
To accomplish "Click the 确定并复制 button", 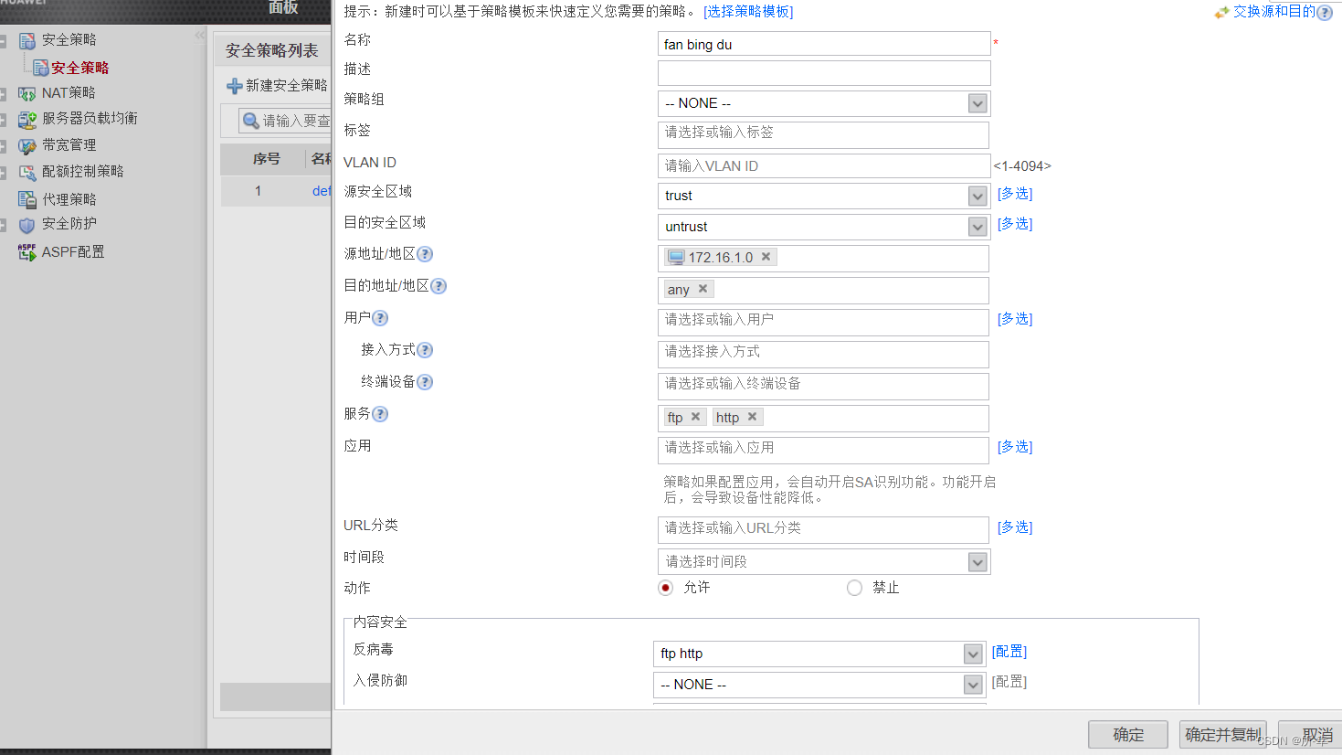I will click(1222, 735).
